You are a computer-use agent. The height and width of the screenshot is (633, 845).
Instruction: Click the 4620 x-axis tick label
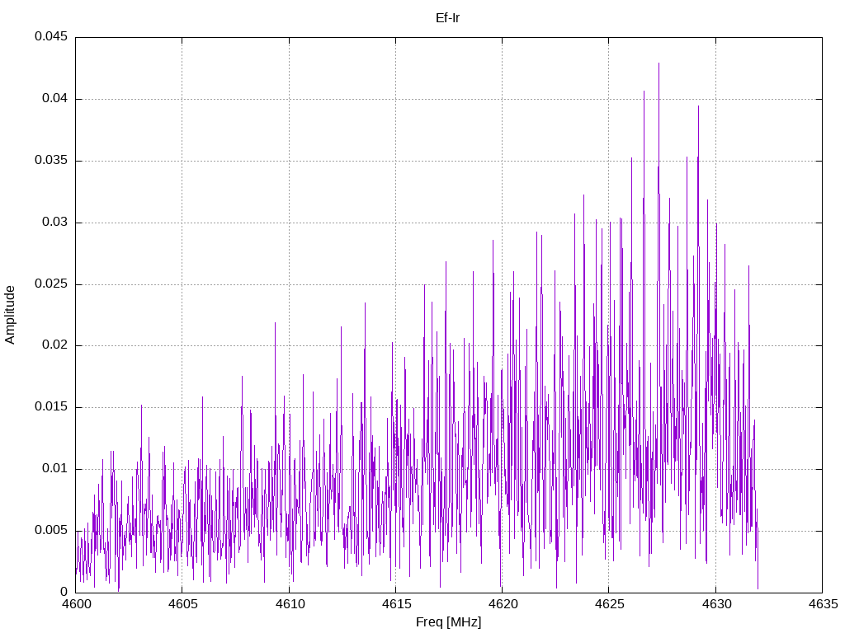(x=503, y=604)
